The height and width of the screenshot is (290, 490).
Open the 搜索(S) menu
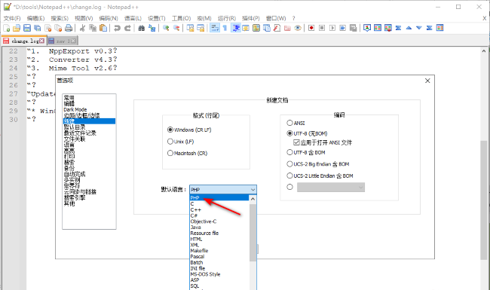tap(60, 18)
